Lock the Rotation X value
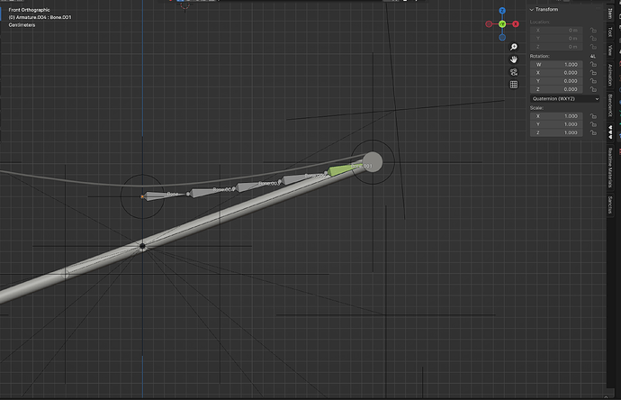 (x=593, y=73)
